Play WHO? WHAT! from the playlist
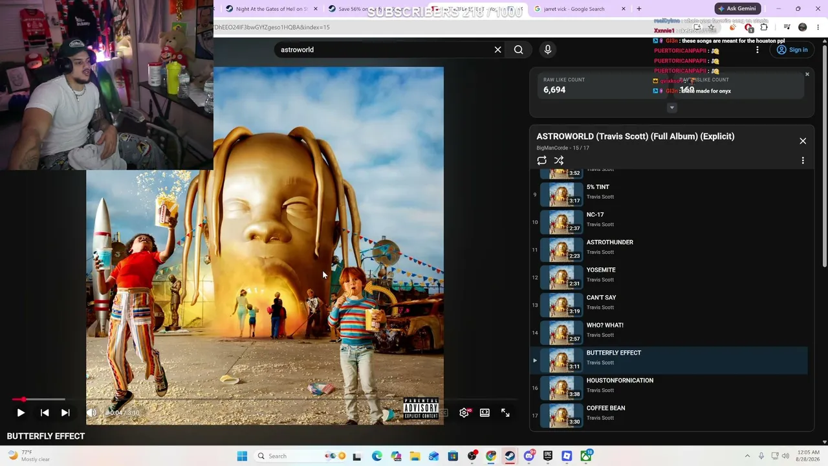Screen dimensions: 828x466 [x=669, y=331]
